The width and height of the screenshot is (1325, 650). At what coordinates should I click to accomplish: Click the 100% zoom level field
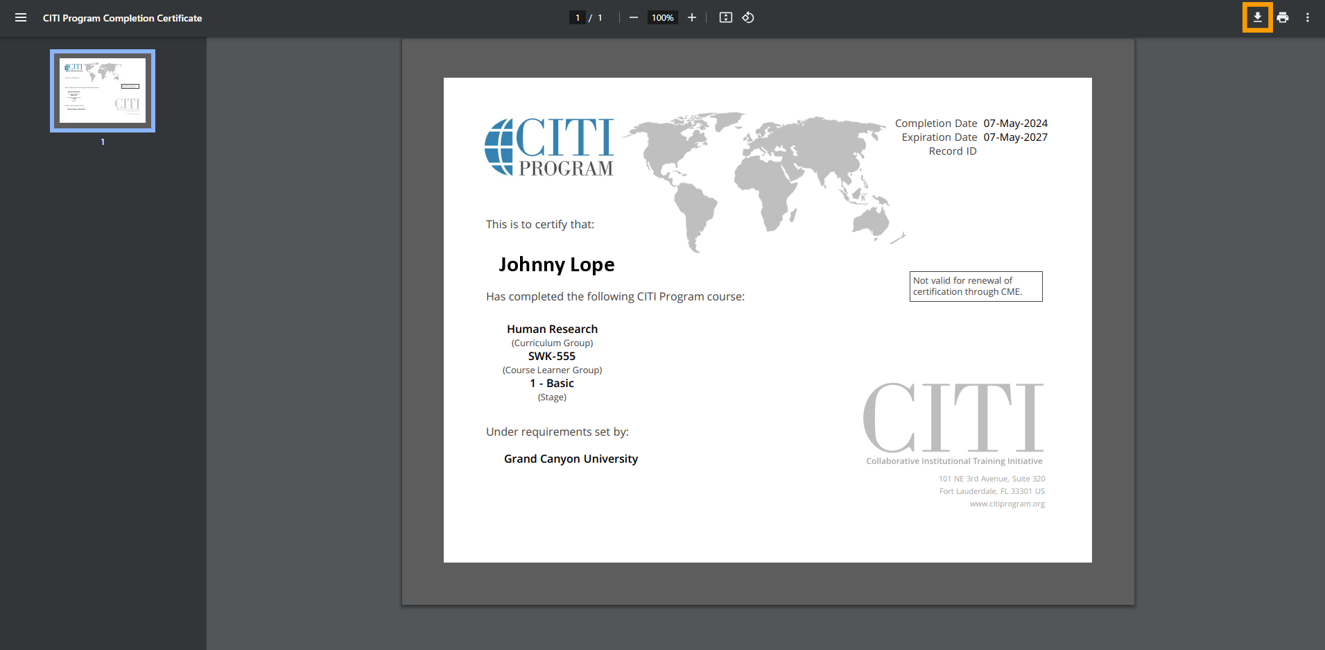coord(662,18)
